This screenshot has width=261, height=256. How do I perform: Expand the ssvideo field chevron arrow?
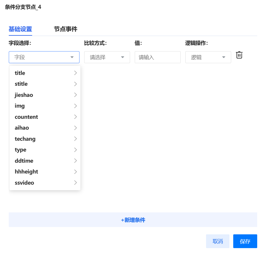coord(75,183)
